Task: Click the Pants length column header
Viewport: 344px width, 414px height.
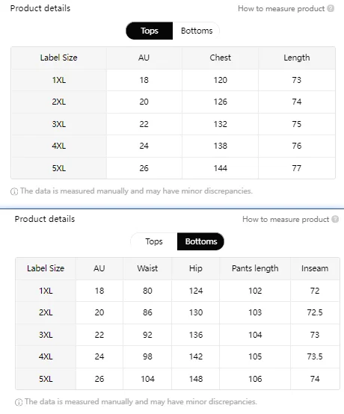Action: 255,268
